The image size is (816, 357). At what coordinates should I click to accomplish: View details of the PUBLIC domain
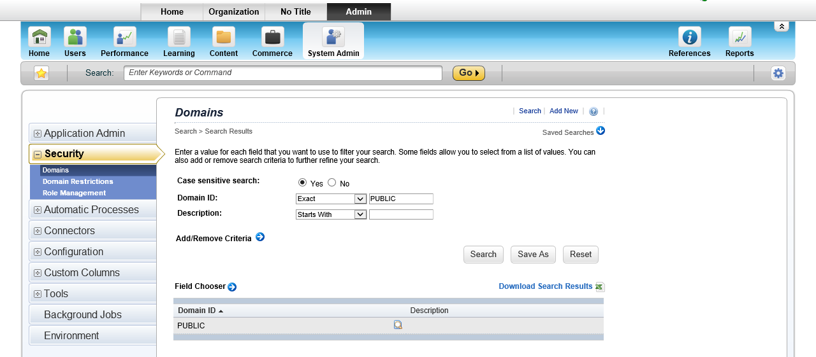[398, 325]
